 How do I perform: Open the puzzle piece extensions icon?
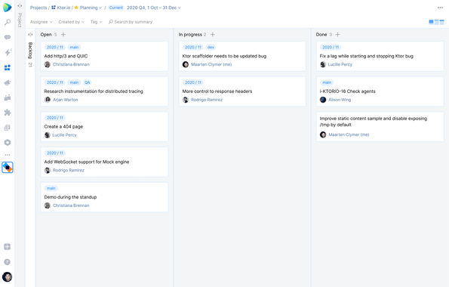(x=8, y=113)
